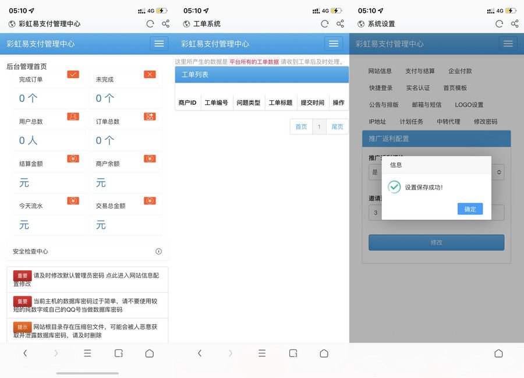Viewport: 524px width, 378px height.
Task: Click the 今天流水 currency icon
Action: pyautogui.click(x=73, y=201)
